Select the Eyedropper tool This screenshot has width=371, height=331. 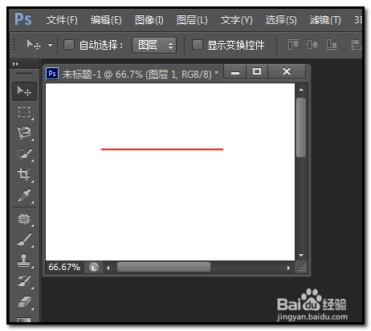(24, 196)
